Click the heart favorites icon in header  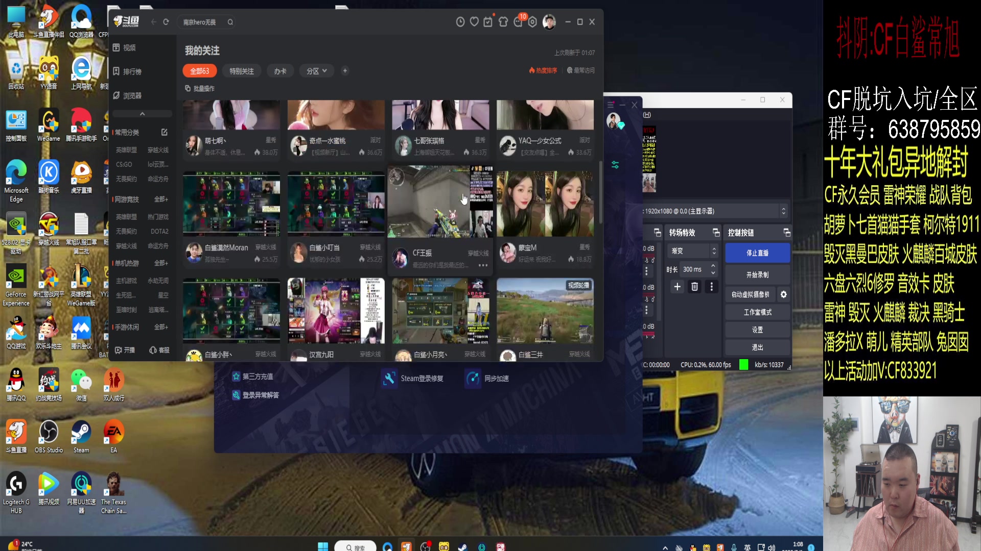(474, 22)
